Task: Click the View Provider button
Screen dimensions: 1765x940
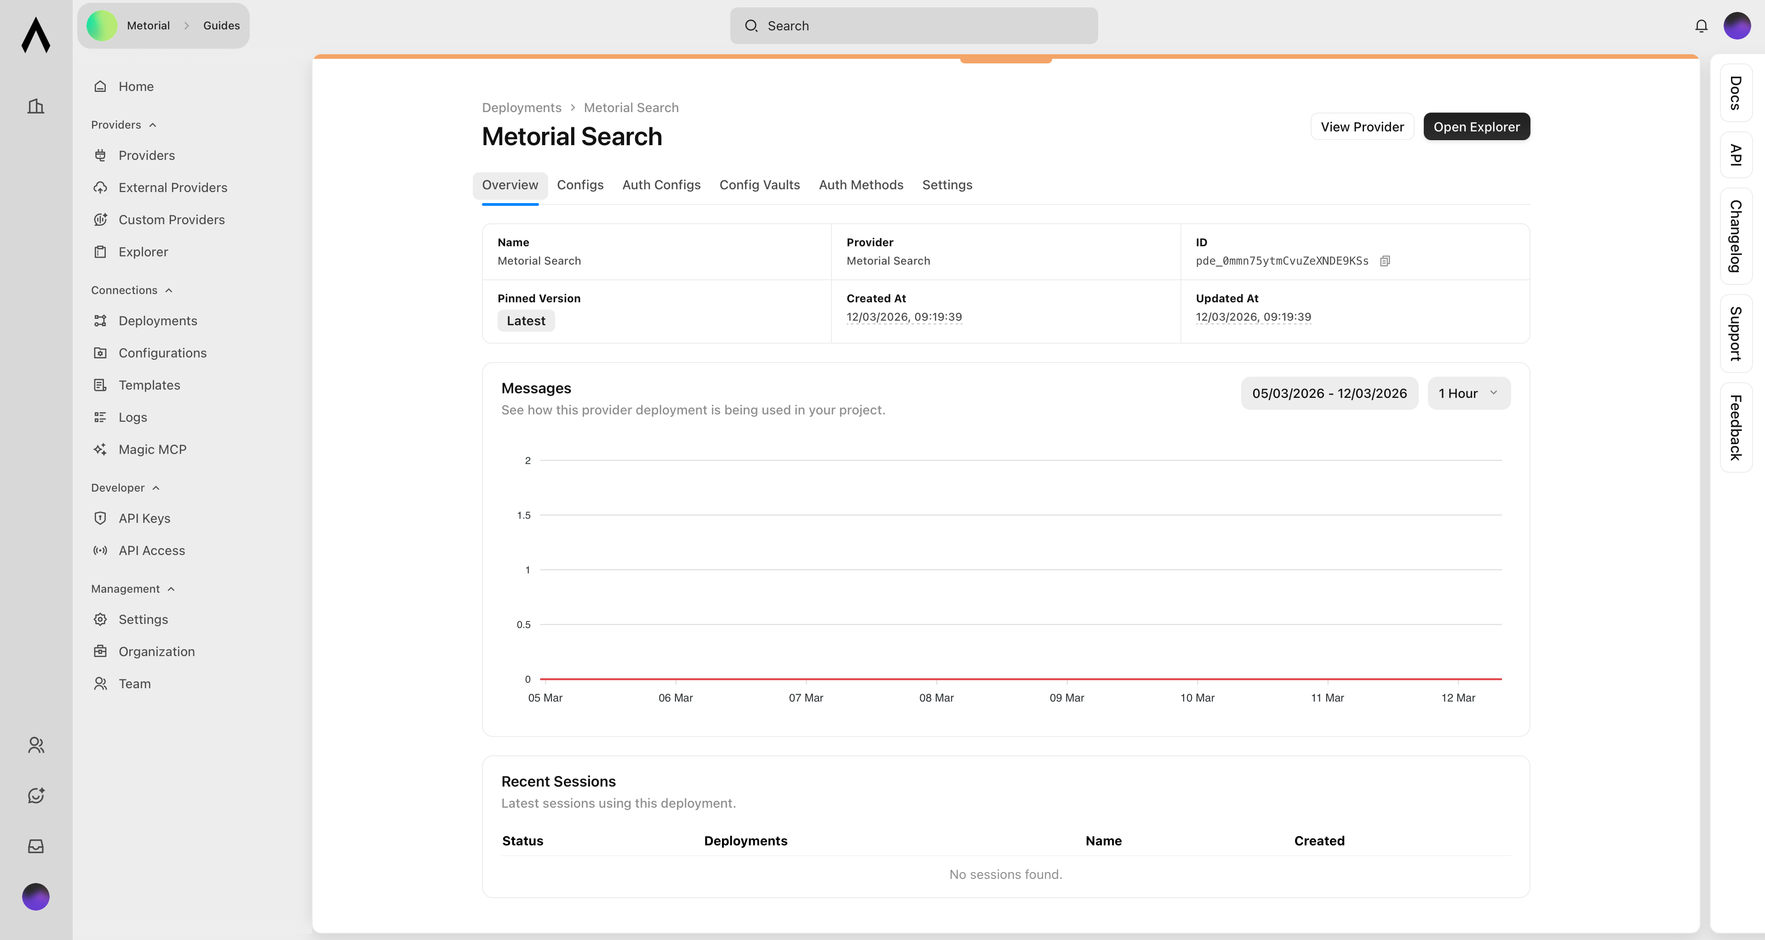Action: (1362, 127)
